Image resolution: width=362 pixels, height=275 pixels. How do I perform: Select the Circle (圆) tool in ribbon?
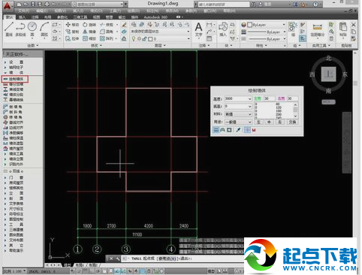pyautogui.click(x=32, y=29)
